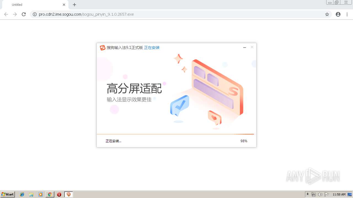Click the 高分屏适配 heading
This screenshot has height=198, width=353.
point(134,88)
